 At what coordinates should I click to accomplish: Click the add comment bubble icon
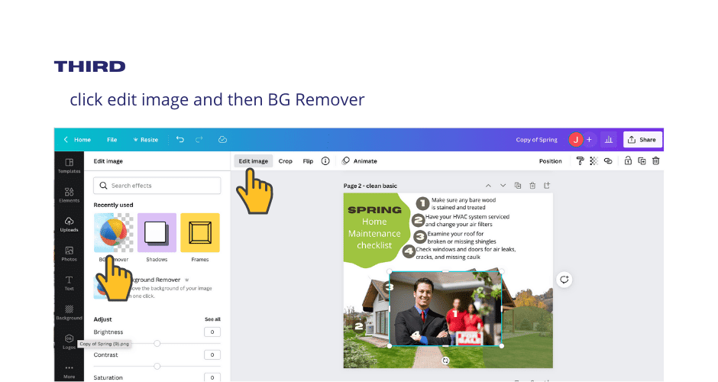[564, 280]
